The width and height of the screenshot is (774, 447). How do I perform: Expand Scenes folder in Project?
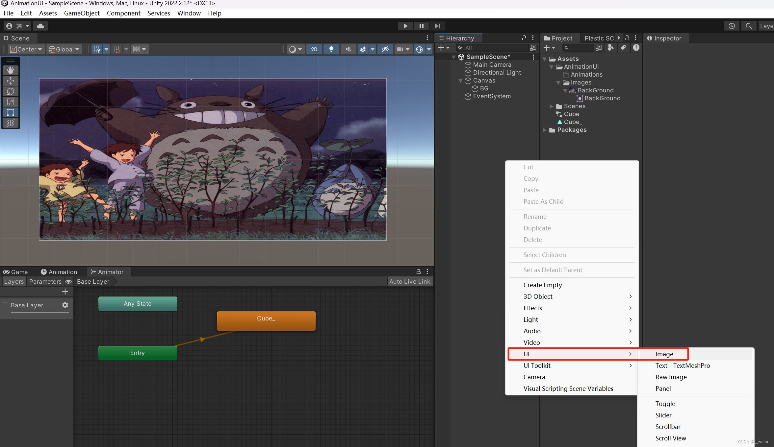[552, 106]
